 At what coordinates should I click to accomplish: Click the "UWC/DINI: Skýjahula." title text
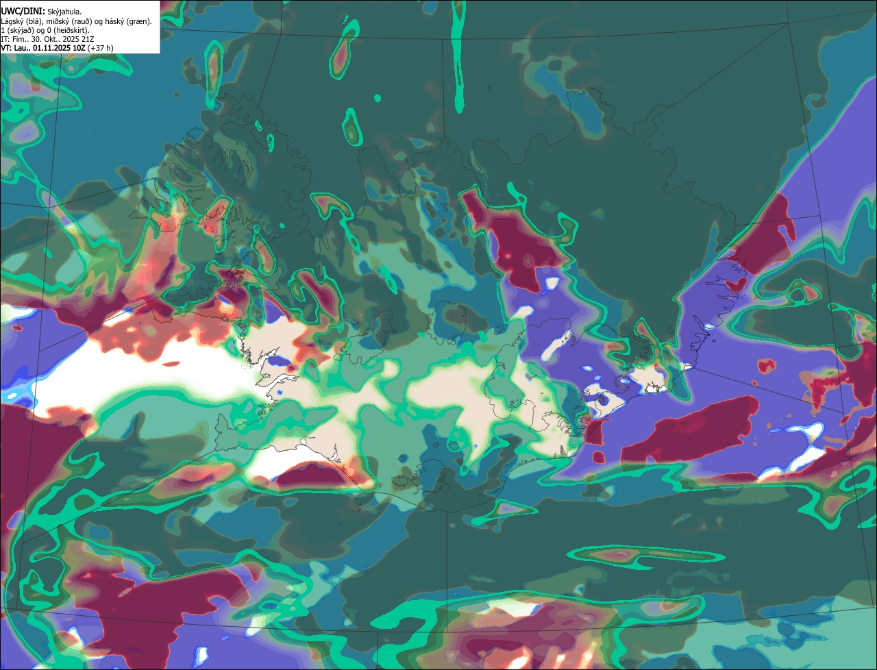point(41,11)
